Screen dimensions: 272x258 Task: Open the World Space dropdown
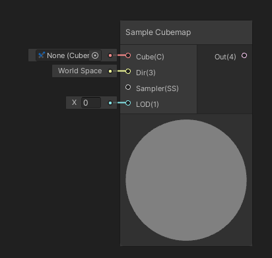(x=80, y=71)
